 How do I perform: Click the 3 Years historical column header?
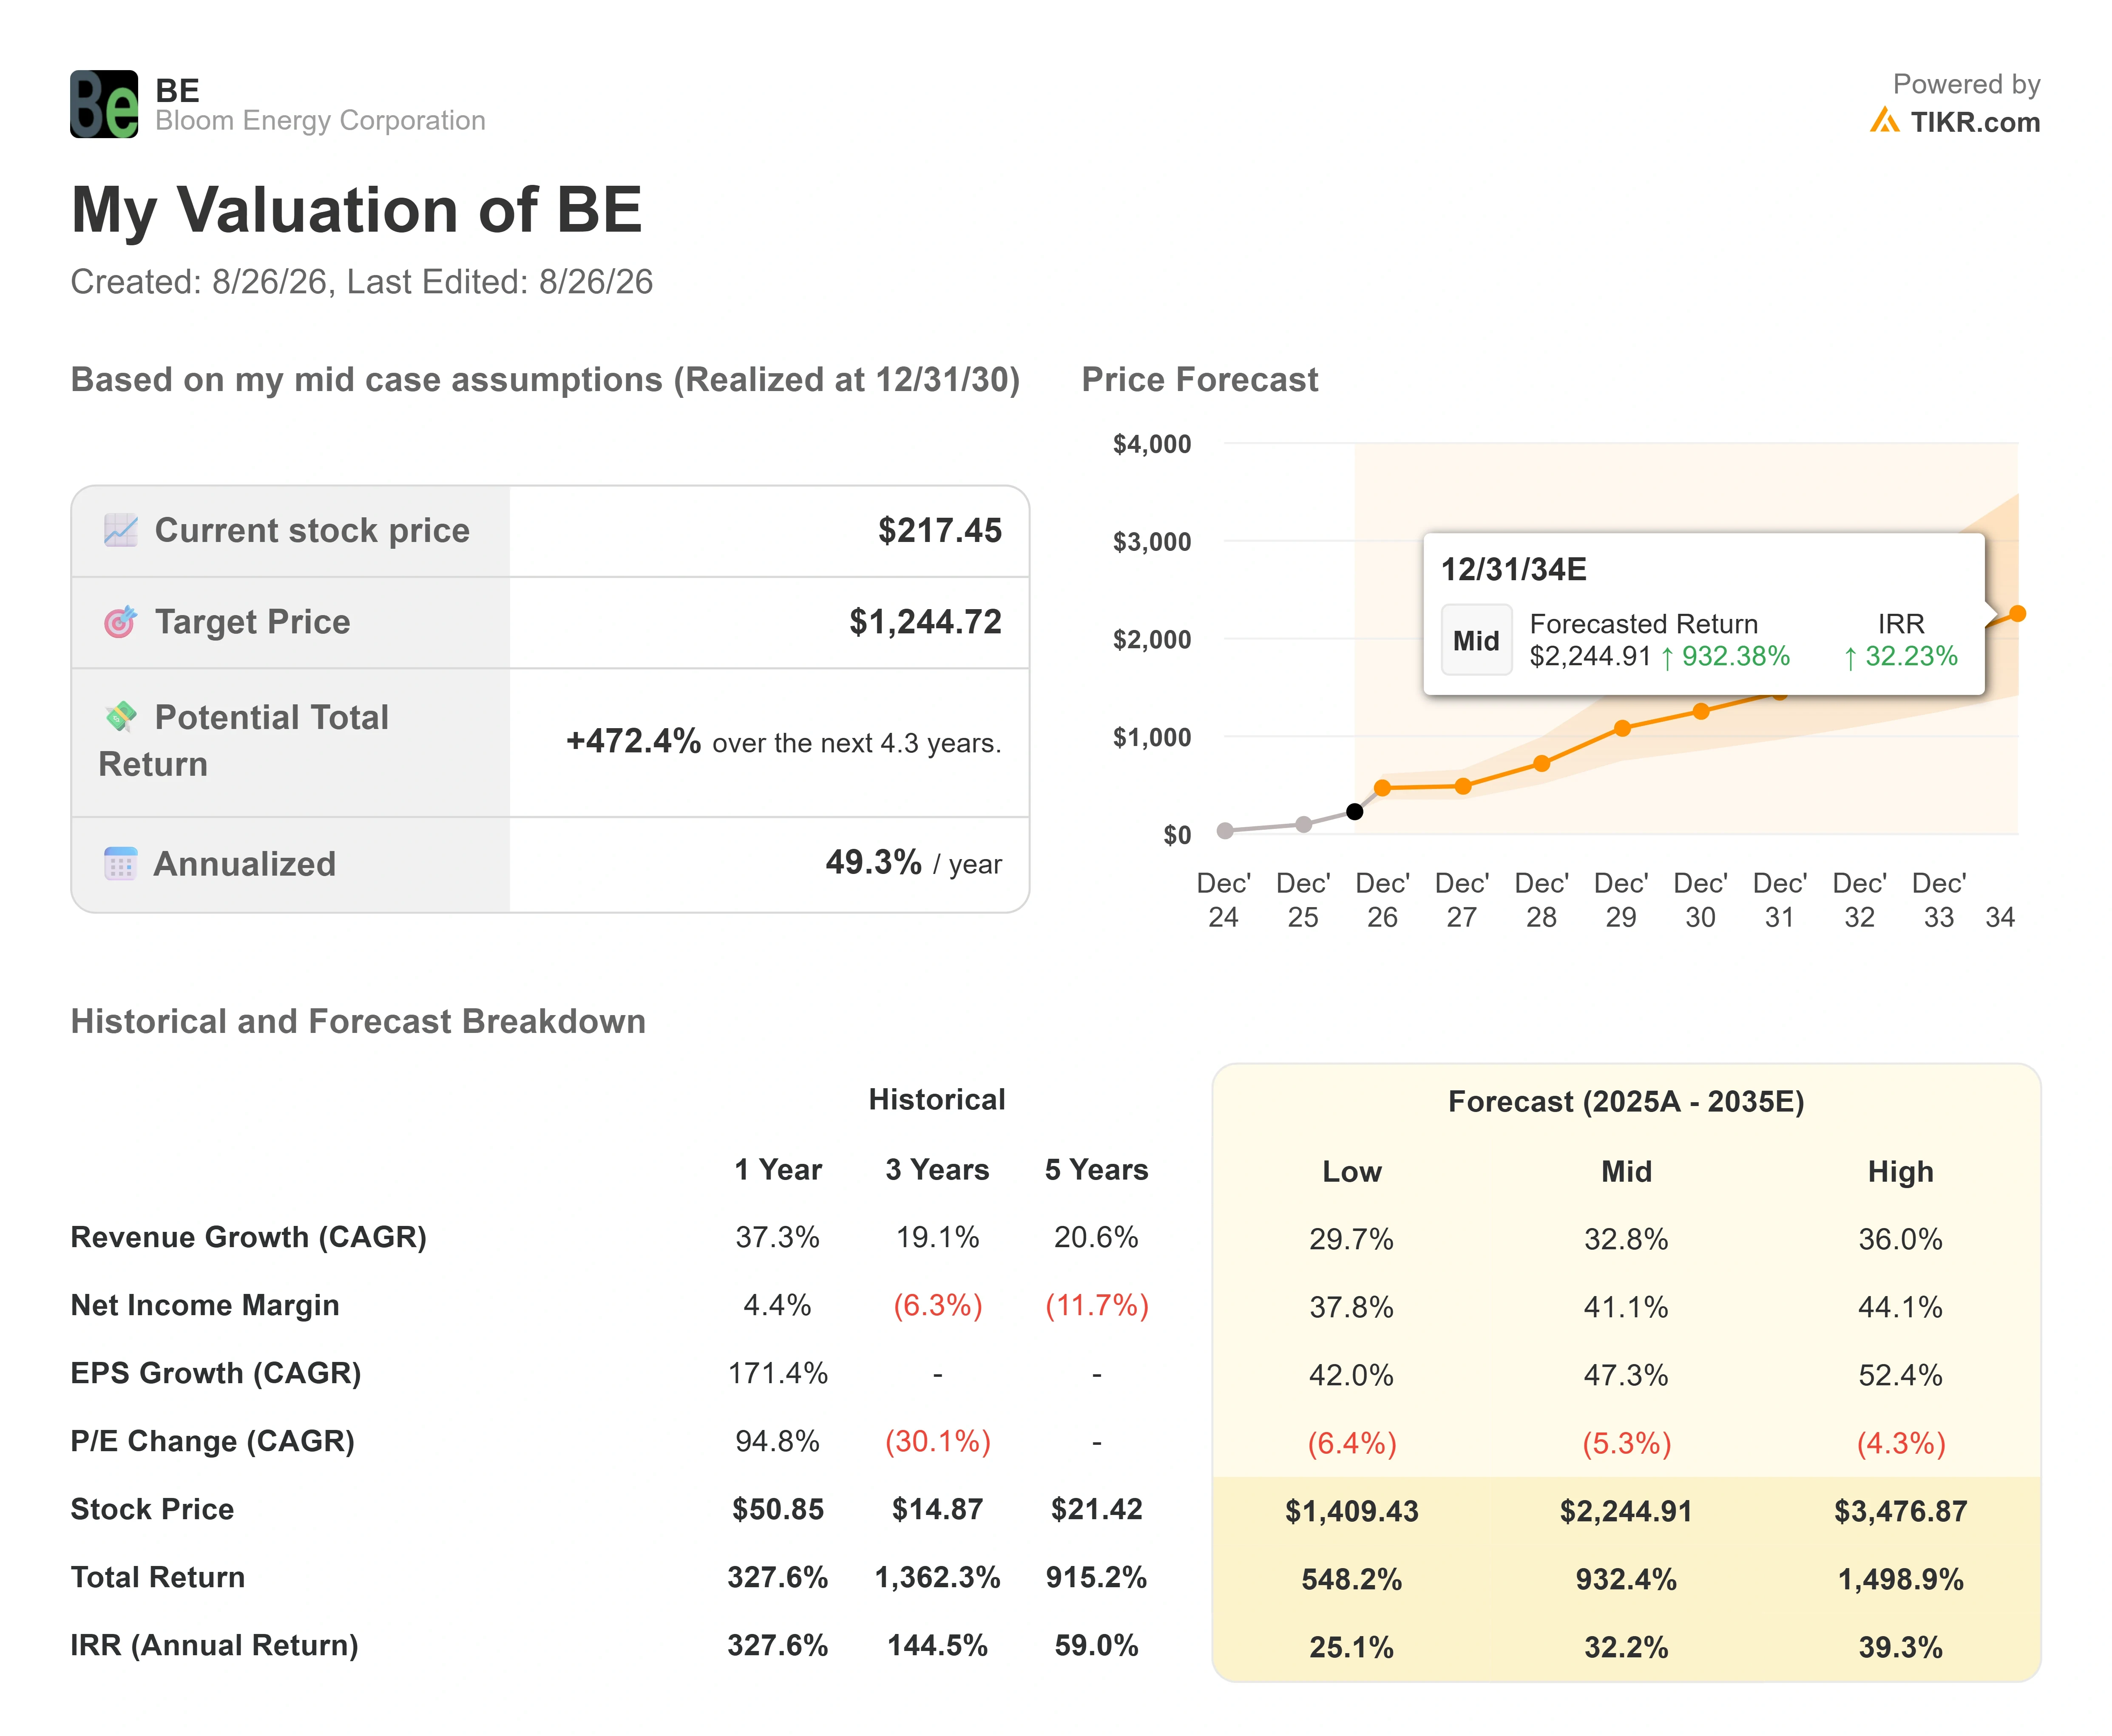(937, 1169)
